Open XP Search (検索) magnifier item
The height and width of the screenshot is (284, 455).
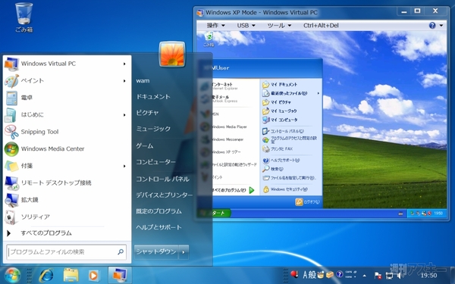point(273,169)
